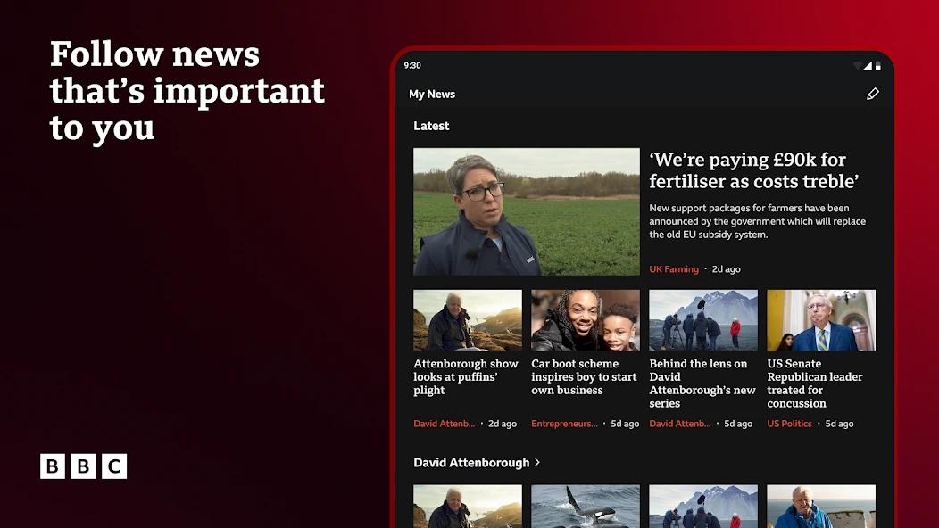Select the '2d ago' timestamp beside UK Farming
939x528 pixels.
pyautogui.click(x=726, y=269)
